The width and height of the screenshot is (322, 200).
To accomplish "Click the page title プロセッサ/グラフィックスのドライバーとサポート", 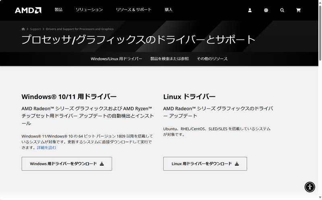I will pos(138,40).
